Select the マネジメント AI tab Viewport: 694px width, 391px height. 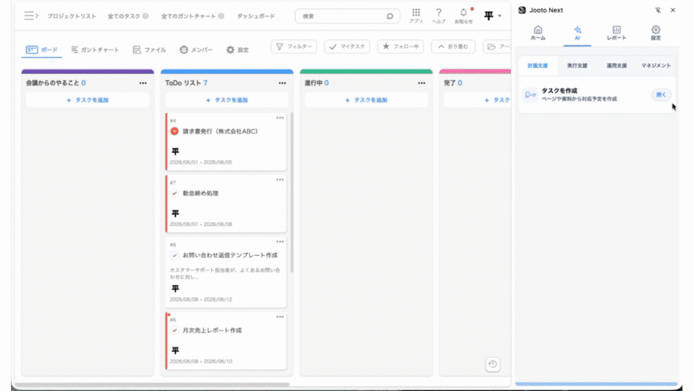click(x=656, y=65)
